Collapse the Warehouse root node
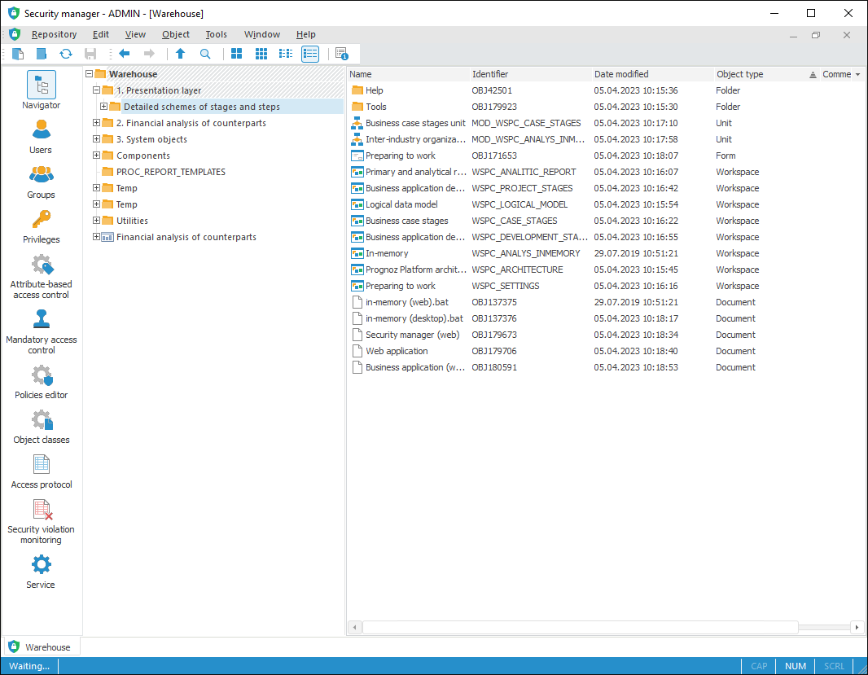Screen dimensions: 868x675 pos(89,73)
